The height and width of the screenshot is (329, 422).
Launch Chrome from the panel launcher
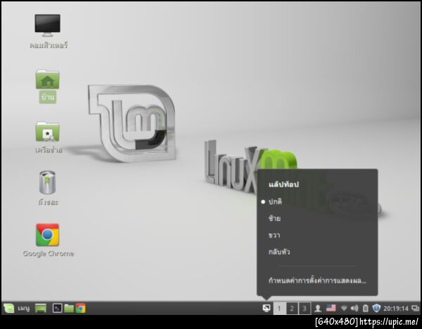tap(80, 309)
